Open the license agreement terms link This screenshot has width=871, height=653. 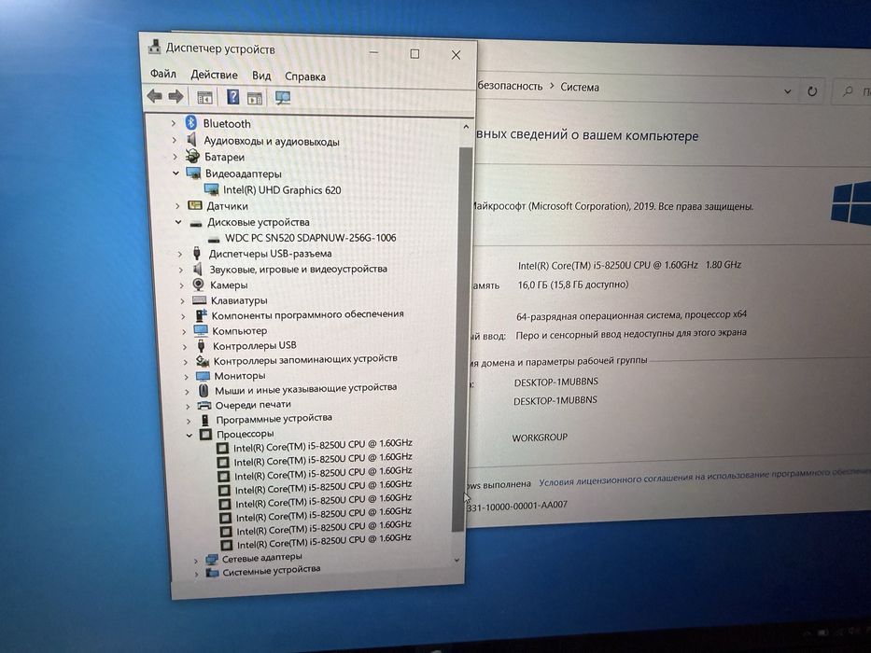coord(704,477)
